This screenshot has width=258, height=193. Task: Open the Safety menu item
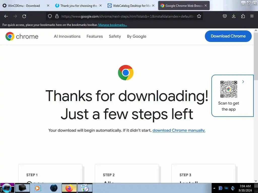pyautogui.click(x=115, y=36)
